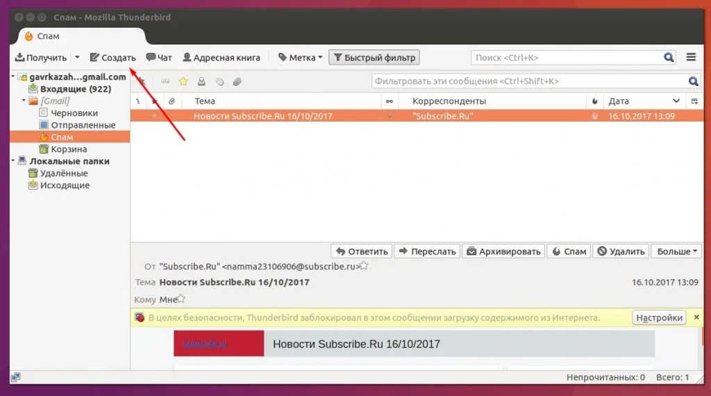
Task: Toggle the starred-only filter star icon
Action: point(183,81)
